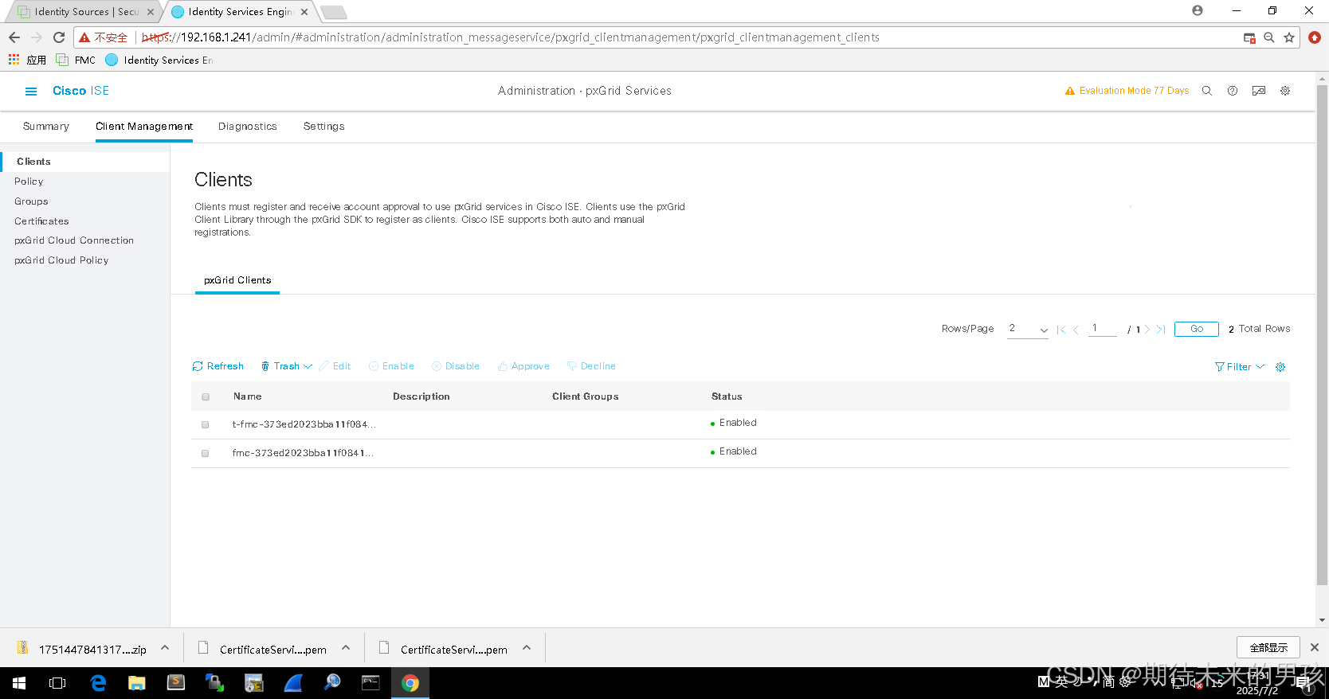Go to next table page
The image size is (1329, 699).
pos(1147,330)
